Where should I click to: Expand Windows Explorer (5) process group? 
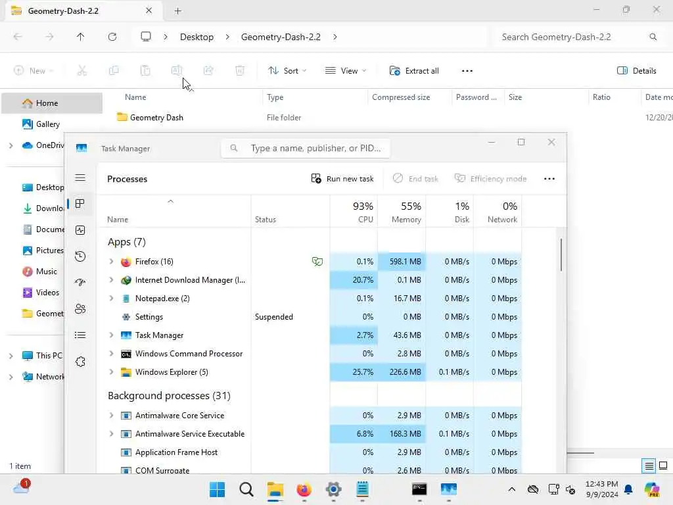pyautogui.click(x=111, y=372)
